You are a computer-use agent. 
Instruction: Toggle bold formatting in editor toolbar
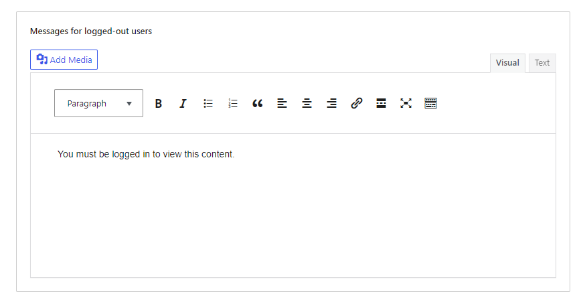tap(159, 103)
